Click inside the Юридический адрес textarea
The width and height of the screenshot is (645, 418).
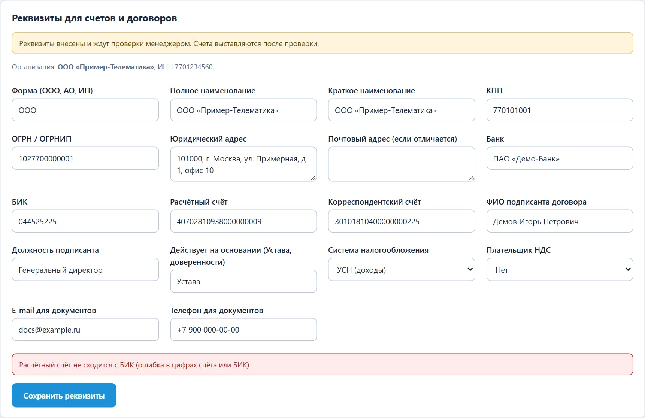243,164
